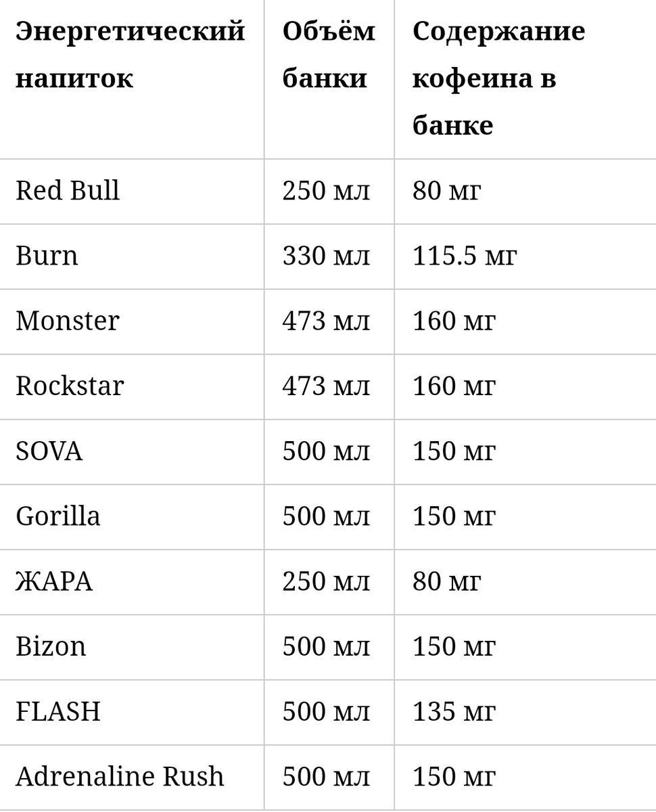Click the Monster drink name
Viewport: 656px width, 812px height.
pyautogui.click(x=68, y=321)
